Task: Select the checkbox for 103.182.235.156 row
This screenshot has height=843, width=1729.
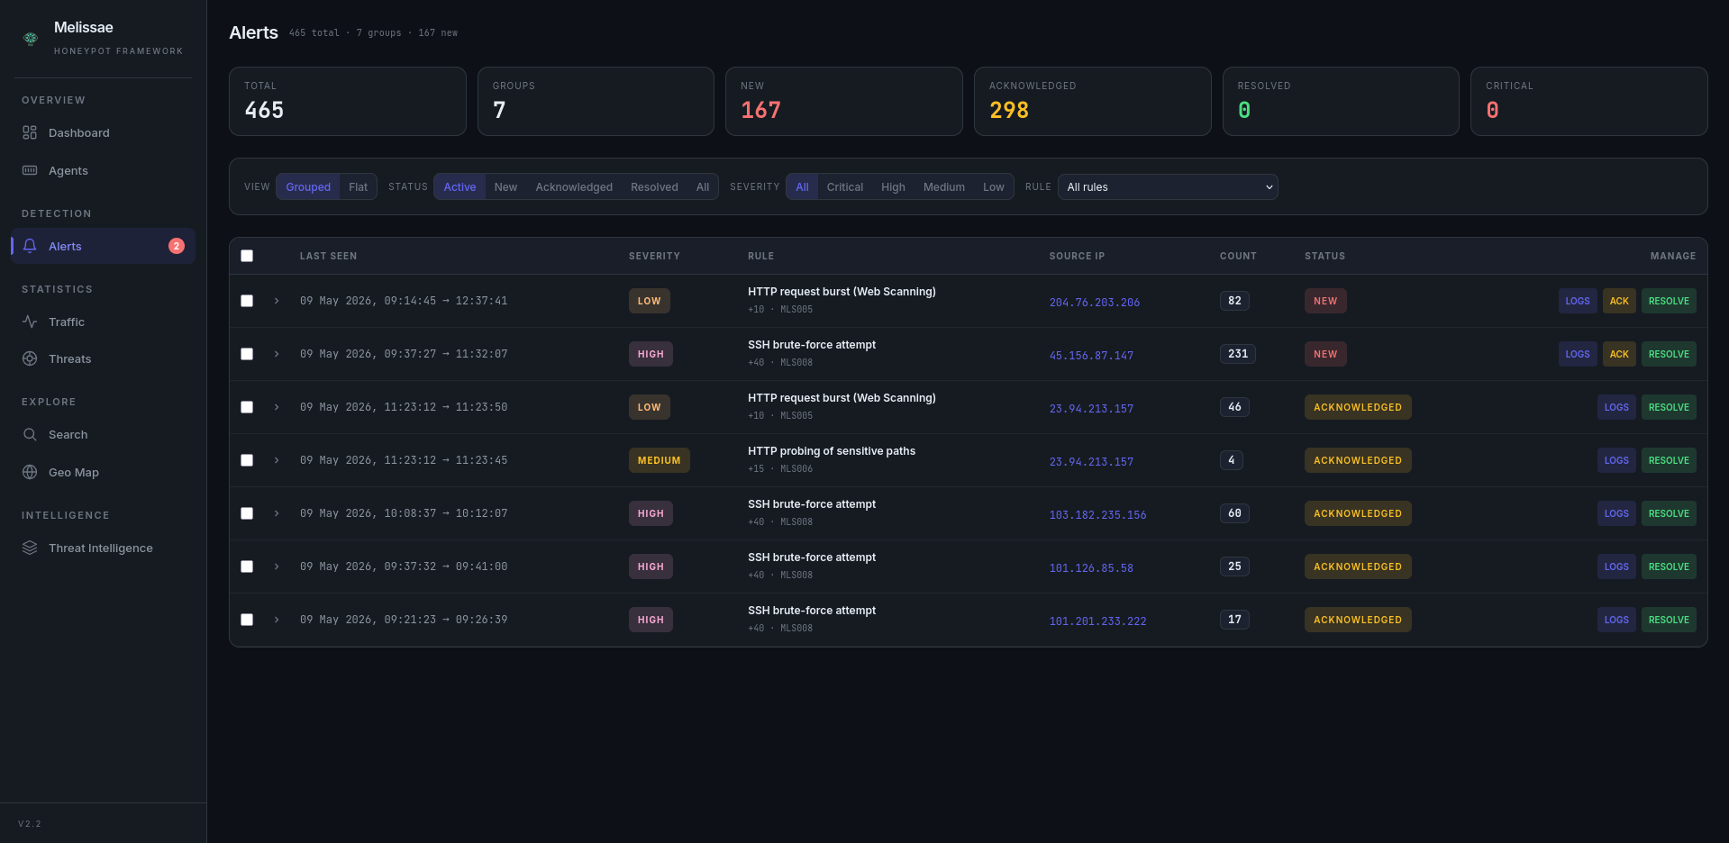Action: coord(247,513)
